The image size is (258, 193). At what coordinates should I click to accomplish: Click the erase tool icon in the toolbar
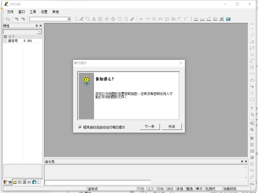(81, 19)
